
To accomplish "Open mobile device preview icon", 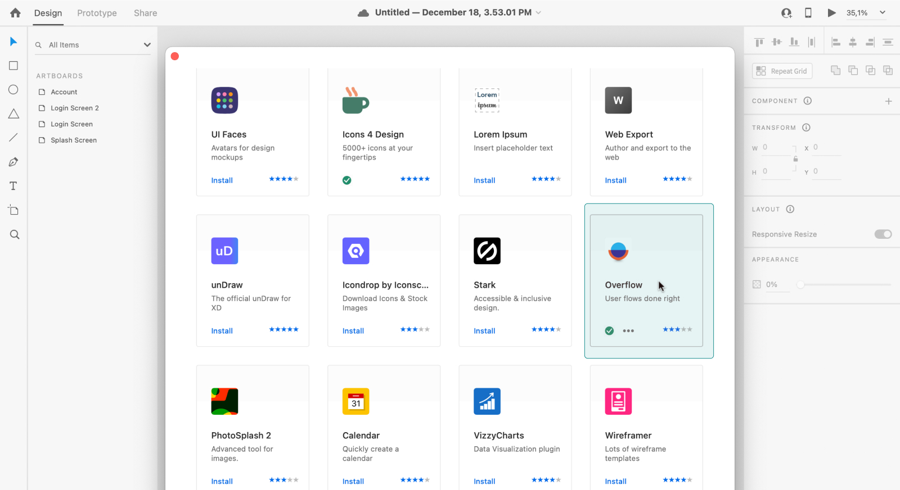I will coord(808,13).
